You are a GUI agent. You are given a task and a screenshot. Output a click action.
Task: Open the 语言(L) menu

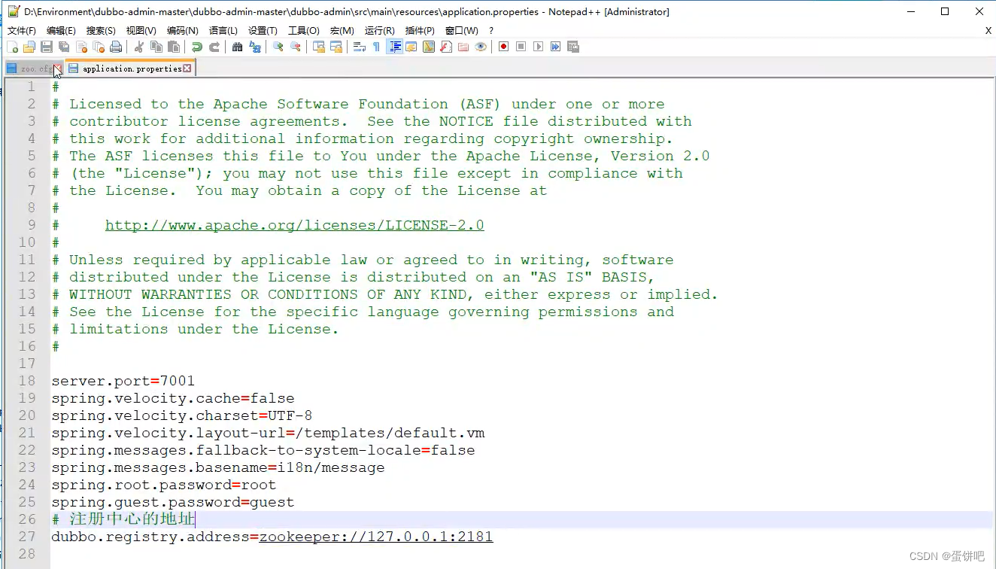(223, 31)
